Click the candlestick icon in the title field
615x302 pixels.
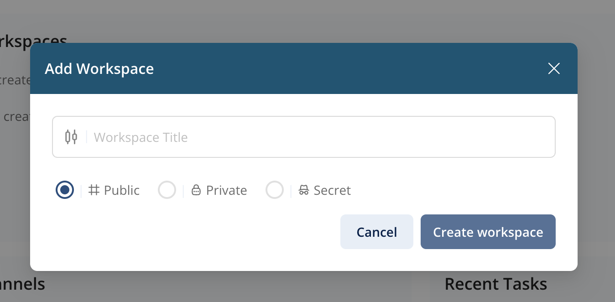(x=71, y=137)
